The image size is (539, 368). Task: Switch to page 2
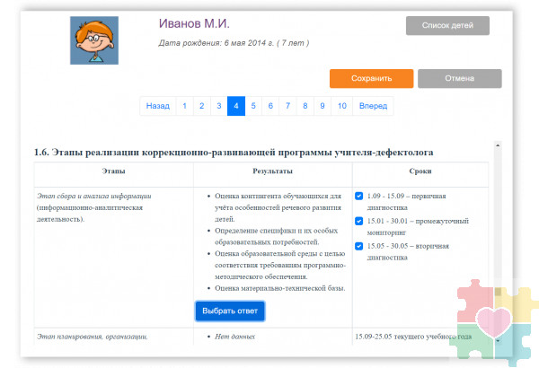(201, 106)
